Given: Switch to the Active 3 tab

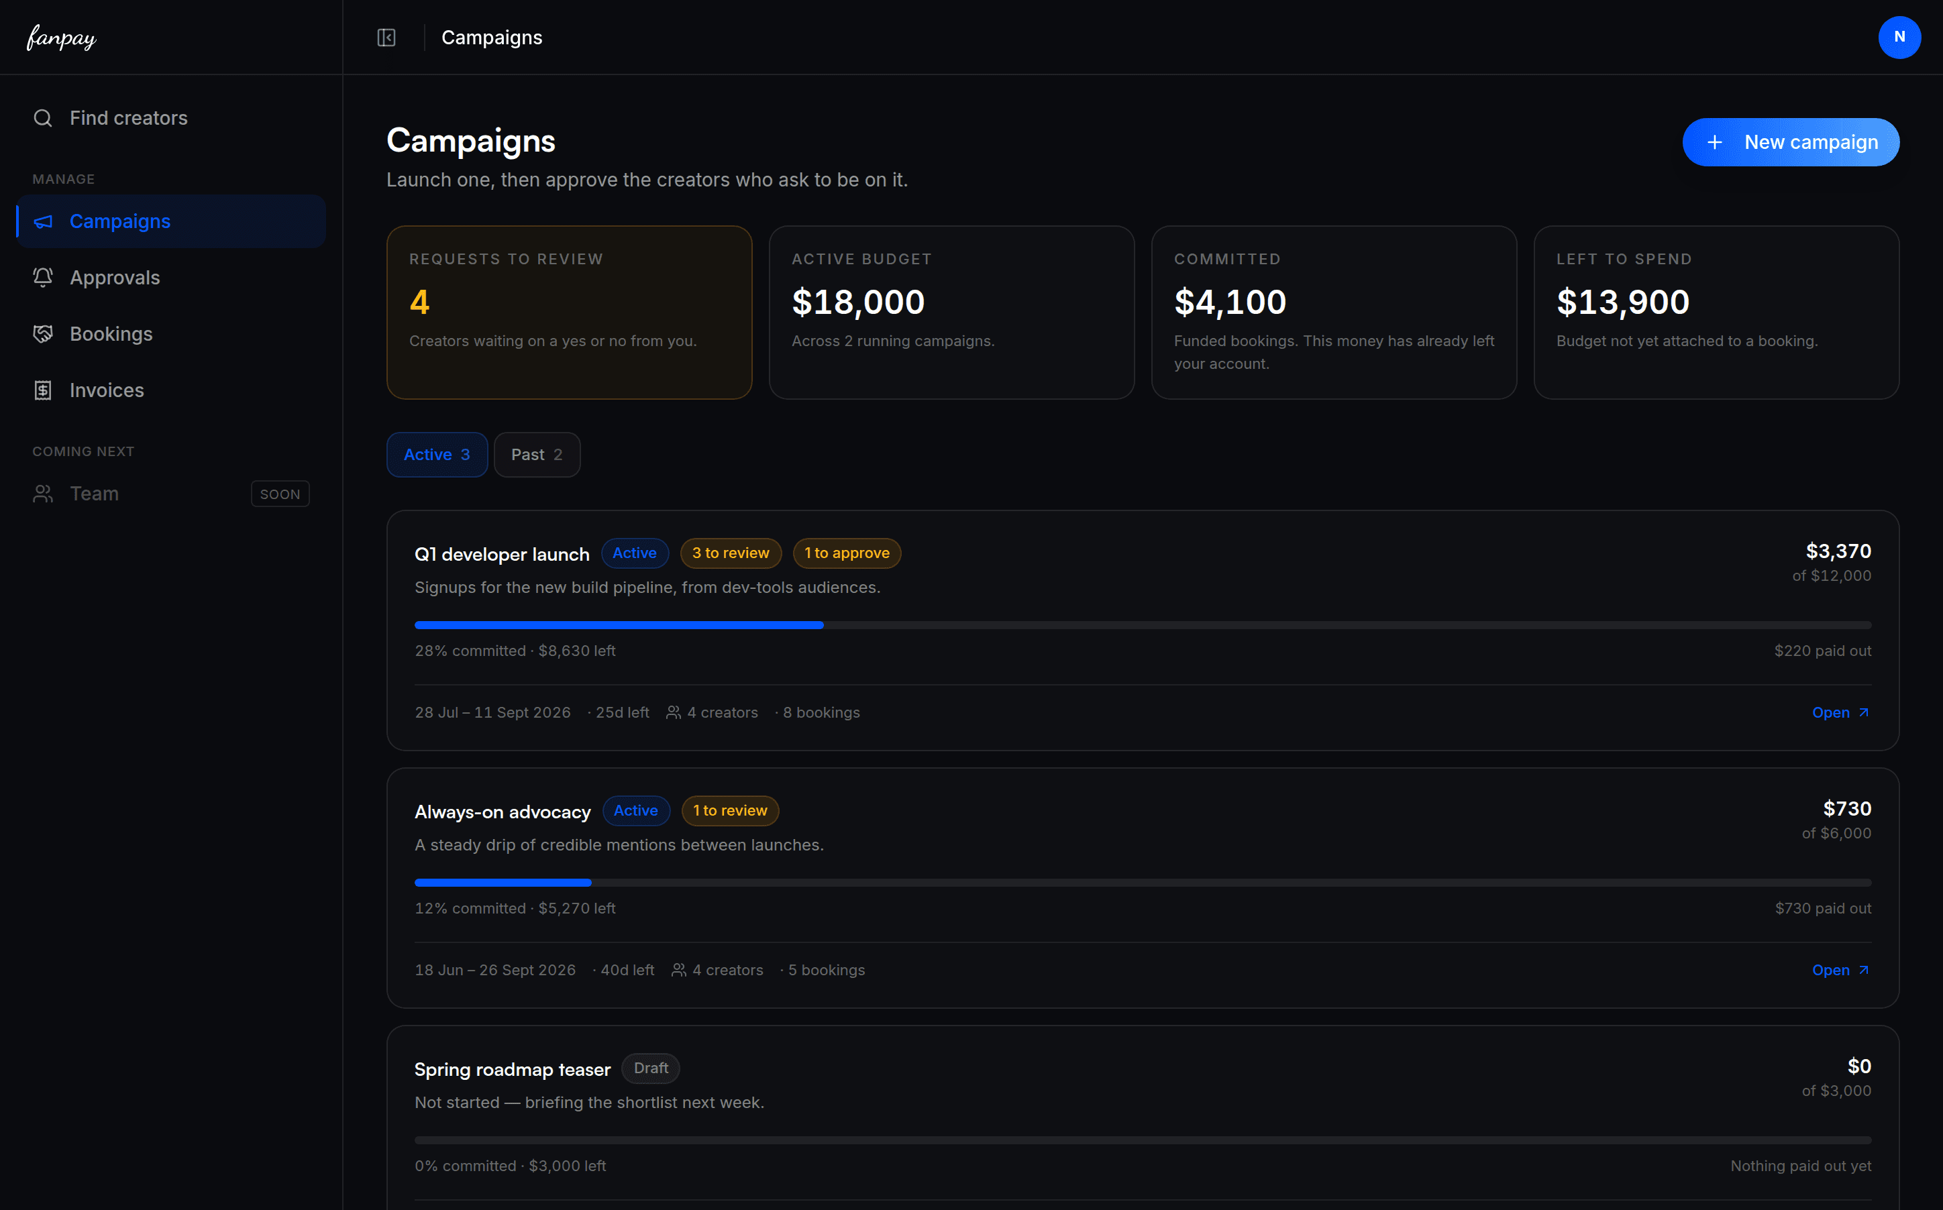Looking at the screenshot, I should click(x=437, y=455).
